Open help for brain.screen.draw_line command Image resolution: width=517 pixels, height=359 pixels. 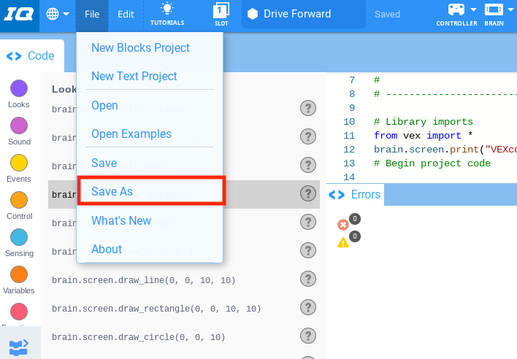point(308,279)
